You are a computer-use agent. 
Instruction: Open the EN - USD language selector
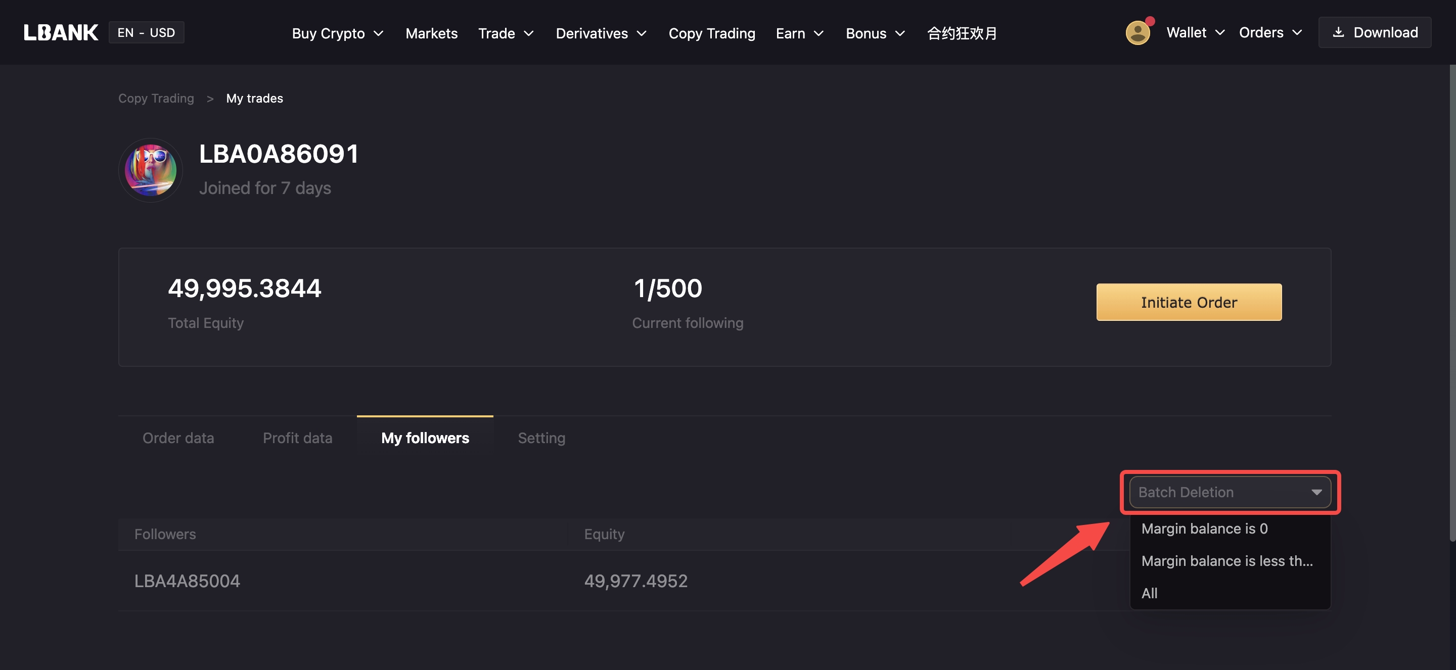147,32
